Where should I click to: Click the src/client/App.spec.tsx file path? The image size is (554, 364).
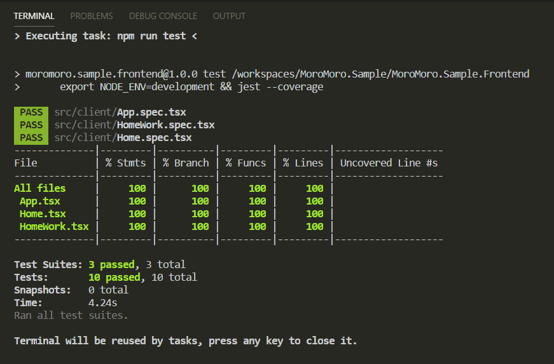click(120, 112)
